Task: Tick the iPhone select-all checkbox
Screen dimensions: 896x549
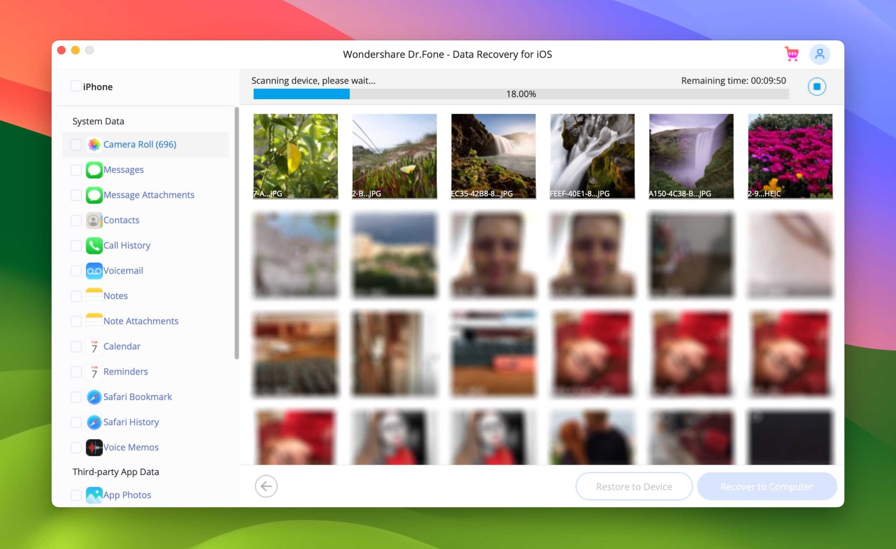Action: tap(76, 86)
